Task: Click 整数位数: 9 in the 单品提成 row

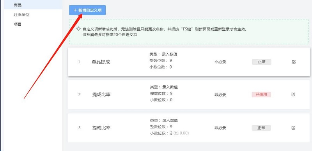Action: pos(161,61)
